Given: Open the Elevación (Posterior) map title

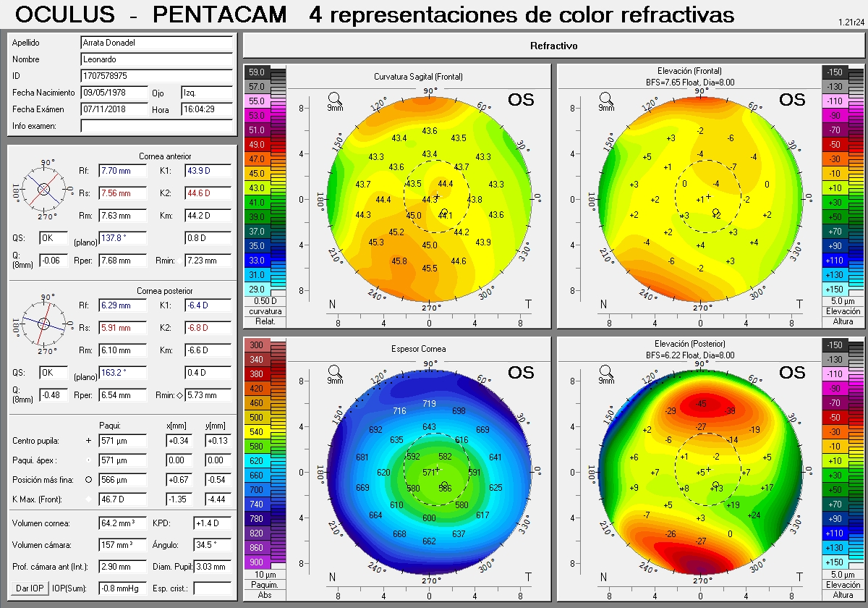Looking at the screenshot, I should pyautogui.click(x=689, y=343).
